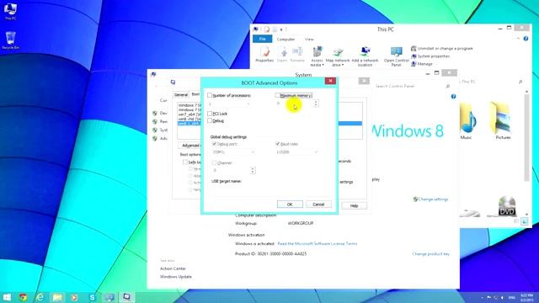Expand the Map network drive dropdown arrow
Screen dimensions: 539x303
(x=343, y=65)
